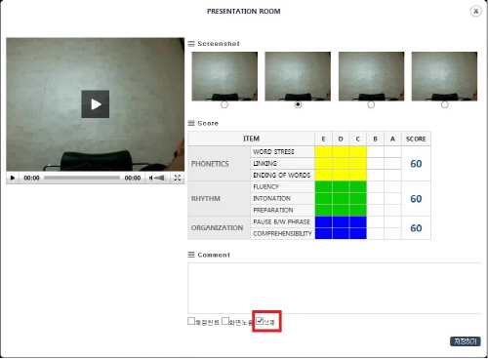Select the first screenshot radio button
The width and height of the screenshot is (488, 359).
coord(224,104)
